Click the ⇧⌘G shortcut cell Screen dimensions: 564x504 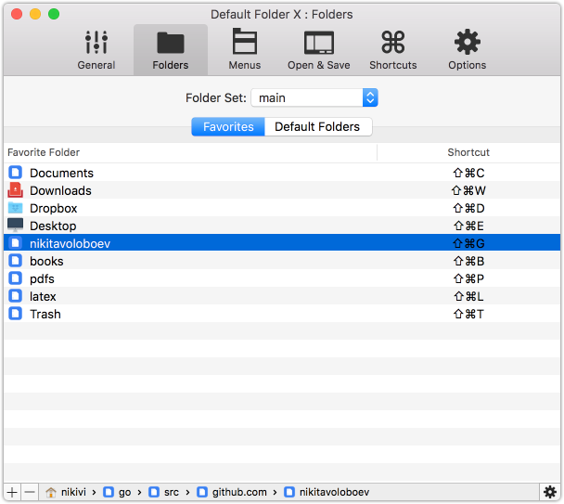[468, 243]
